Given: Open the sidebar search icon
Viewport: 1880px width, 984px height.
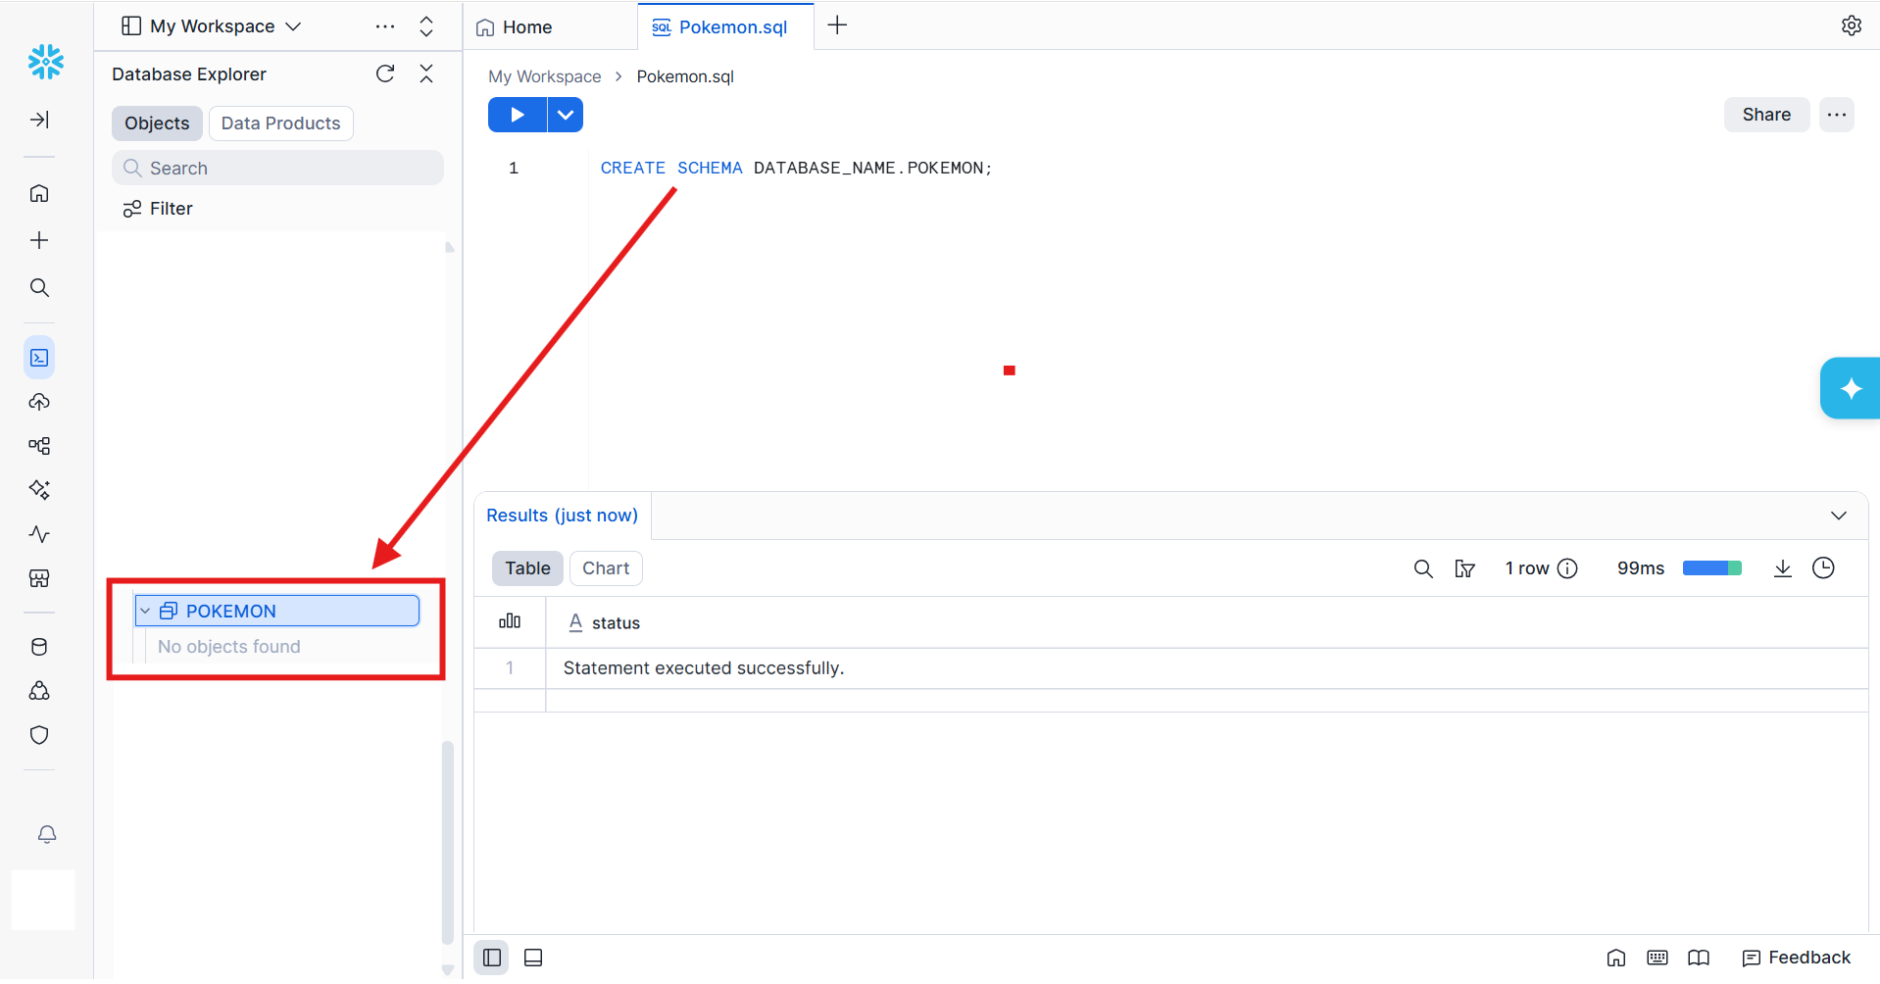Looking at the screenshot, I should tap(39, 287).
